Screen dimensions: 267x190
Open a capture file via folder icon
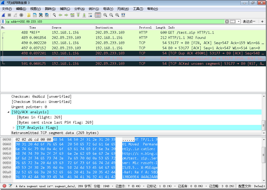point(29,15)
